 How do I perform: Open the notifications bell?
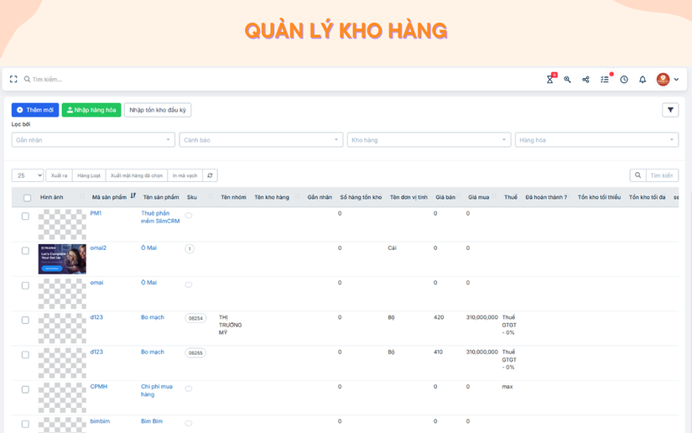tap(643, 80)
